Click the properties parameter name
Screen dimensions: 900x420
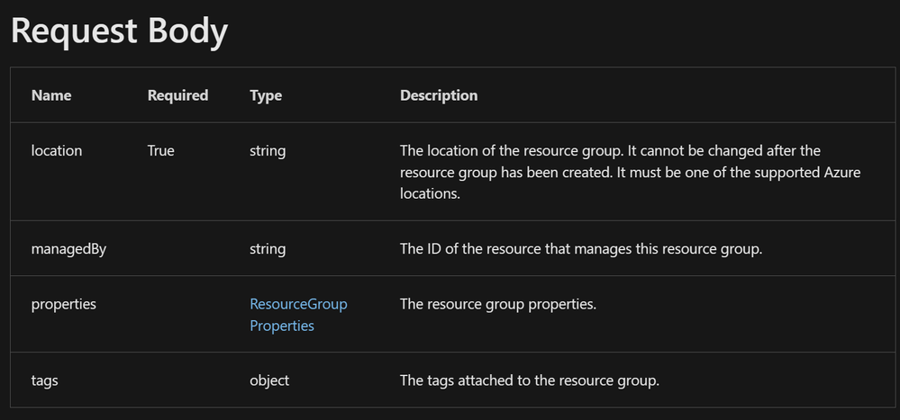(x=64, y=304)
